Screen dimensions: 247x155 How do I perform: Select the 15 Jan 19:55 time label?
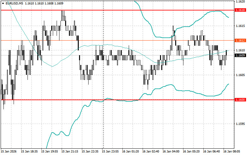(49, 152)
